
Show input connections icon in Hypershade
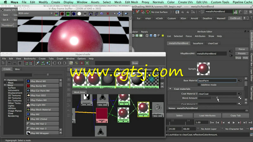point(54,63)
